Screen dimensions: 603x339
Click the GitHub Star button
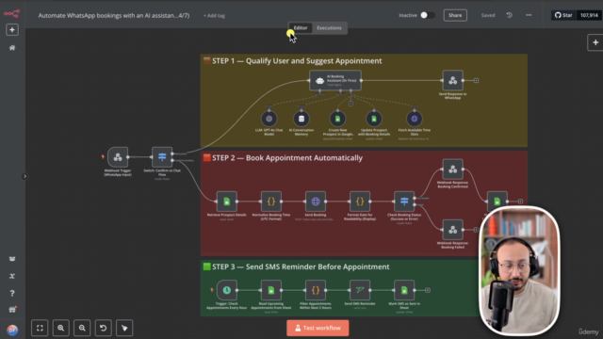click(x=563, y=15)
